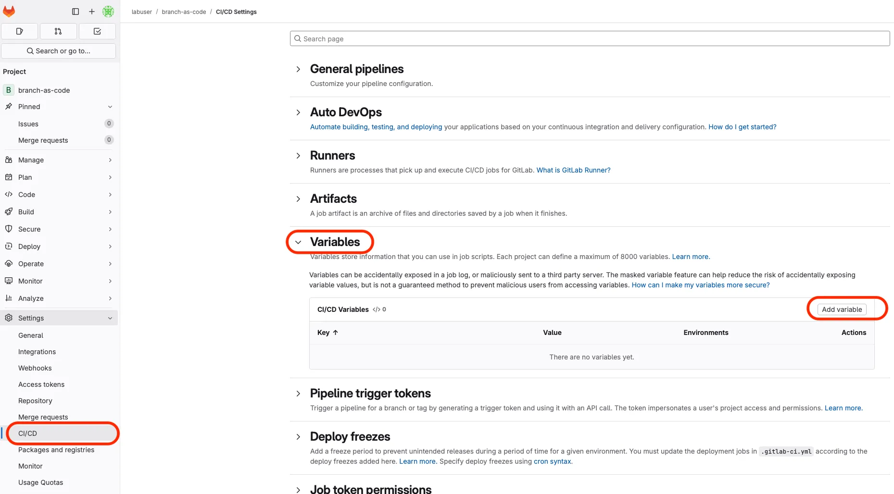Open your avatar menu
Screen dimensions: 894x494
pyautogui.click(x=108, y=11)
